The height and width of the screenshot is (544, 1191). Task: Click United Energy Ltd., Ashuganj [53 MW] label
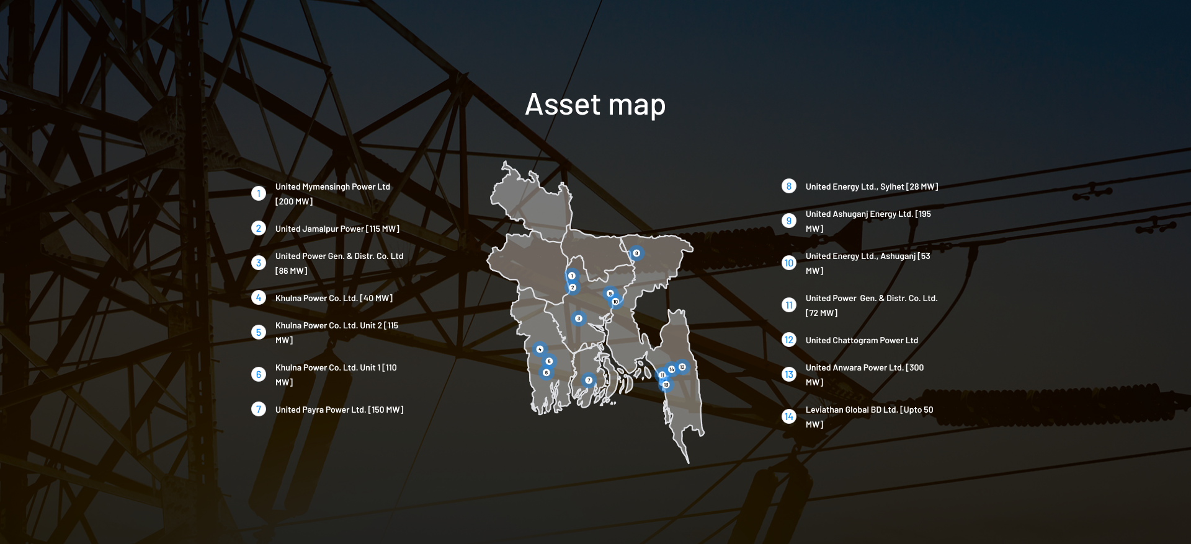point(868,263)
